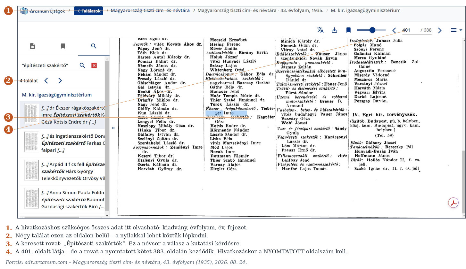Click the "IV. Egri kir. törvényszék." heading
466x269 pixels.
click(385, 114)
